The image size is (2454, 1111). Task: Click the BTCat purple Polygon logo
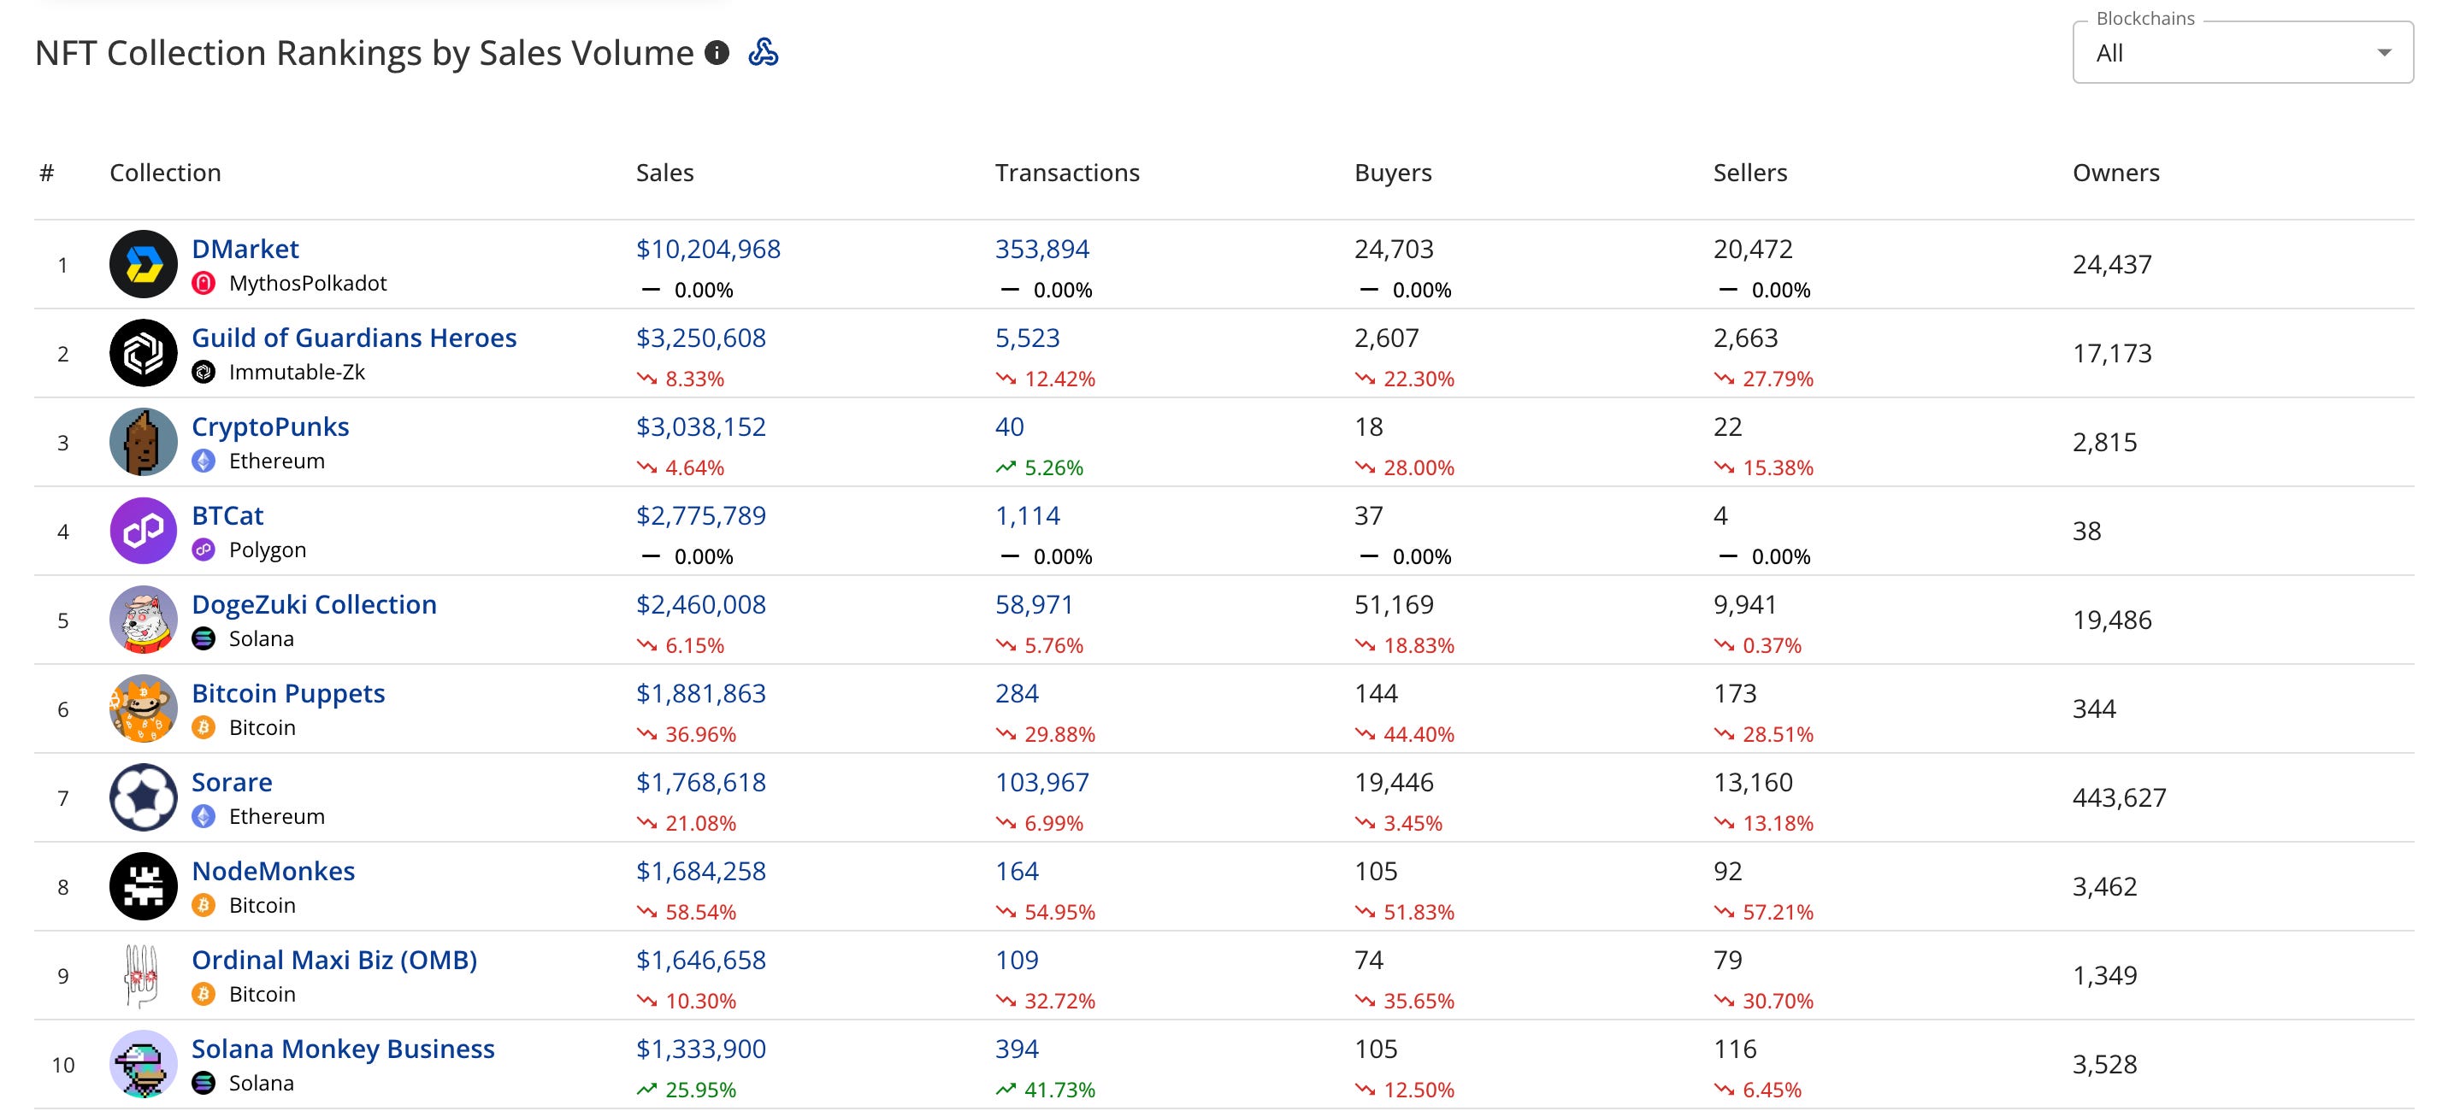(143, 532)
